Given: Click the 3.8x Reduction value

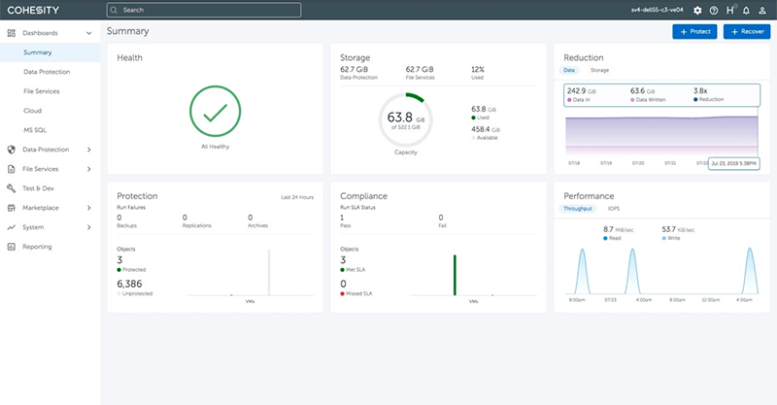Looking at the screenshot, I should tap(700, 90).
